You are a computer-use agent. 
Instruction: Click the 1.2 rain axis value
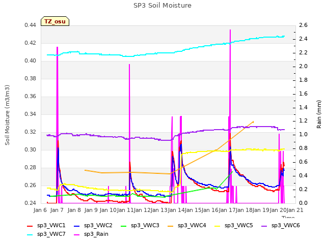303,121
